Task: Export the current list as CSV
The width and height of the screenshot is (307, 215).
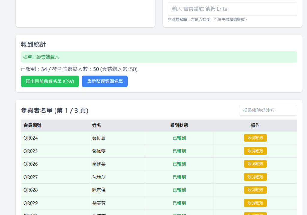Action: click(50, 81)
